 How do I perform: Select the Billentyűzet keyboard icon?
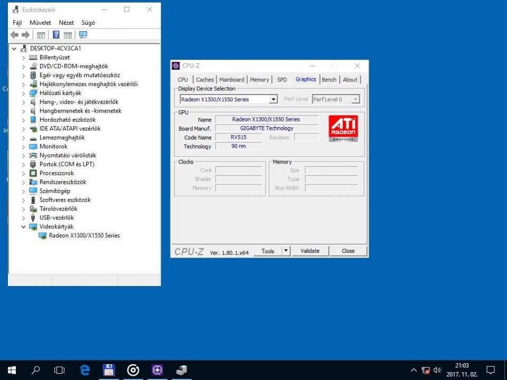point(33,58)
